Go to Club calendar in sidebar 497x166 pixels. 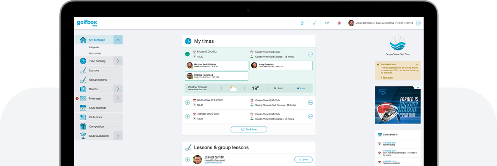tap(97, 108)
